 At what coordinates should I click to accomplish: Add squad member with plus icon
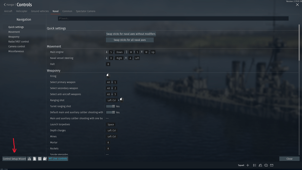pyautogui.click(x=248, y=165)
